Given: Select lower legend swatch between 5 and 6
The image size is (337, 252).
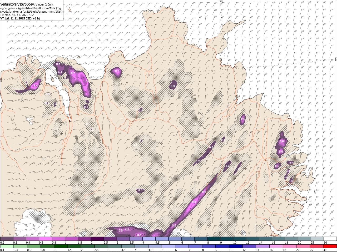Looking at the screenshot, I should point(168,246).
